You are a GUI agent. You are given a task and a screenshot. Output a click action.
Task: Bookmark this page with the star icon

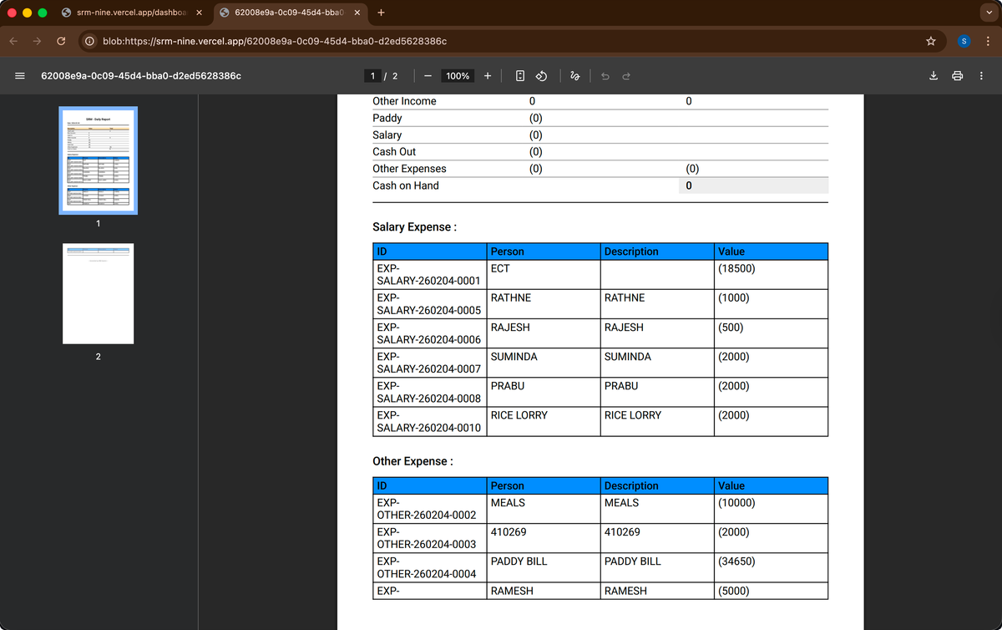point(930,41)
